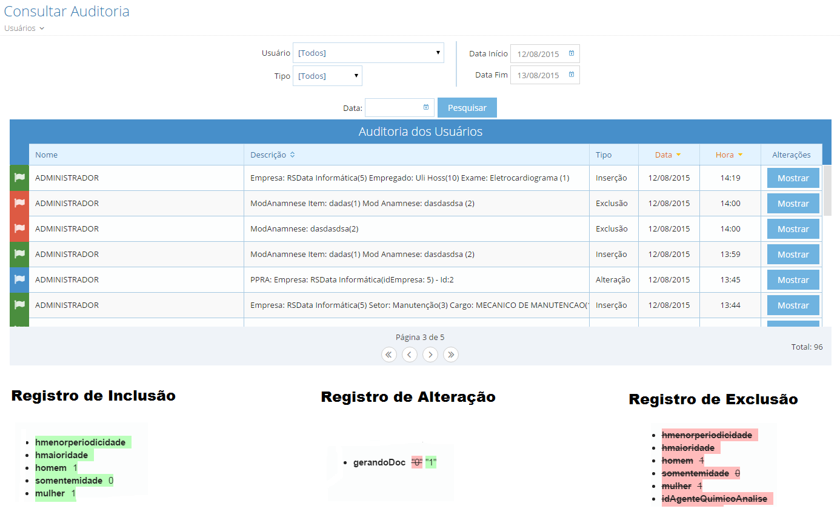840x520 pixels.
Task: Click Mostrar for the 'ModAnamnese: dasdasdsa(2)' row
Action: click(793, 229)
